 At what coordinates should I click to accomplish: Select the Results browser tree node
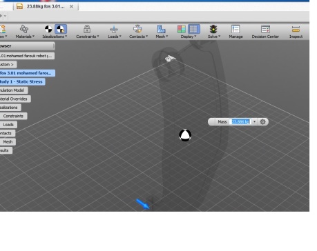click(6, 150)
